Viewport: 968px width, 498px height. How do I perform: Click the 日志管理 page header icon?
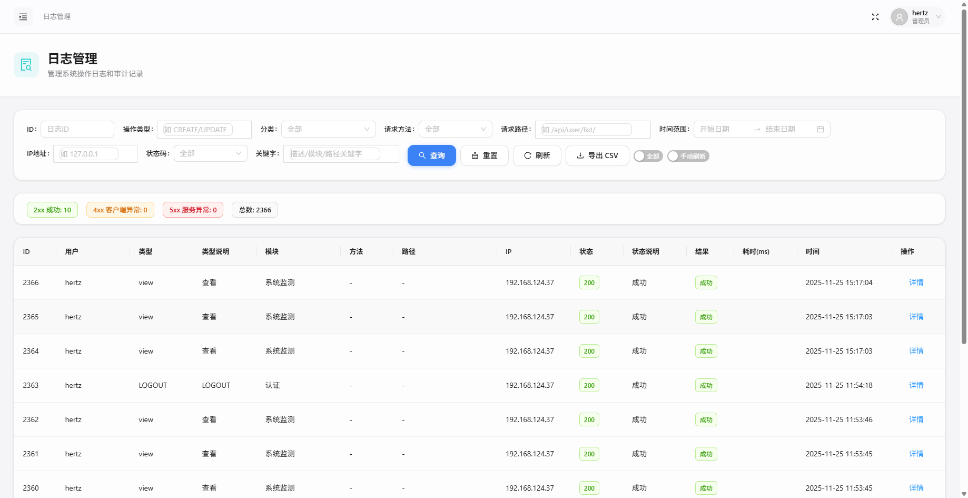(26, 64)
